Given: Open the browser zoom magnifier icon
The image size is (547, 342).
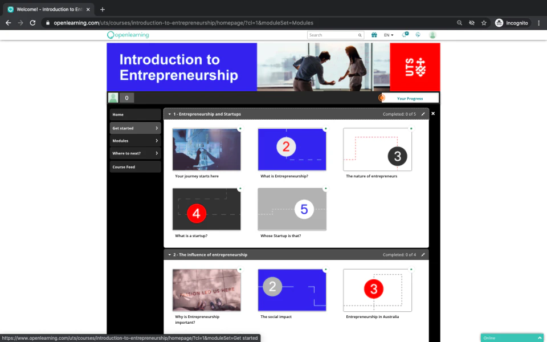Looking at the screenshot, I should click(x=459, y=23).
